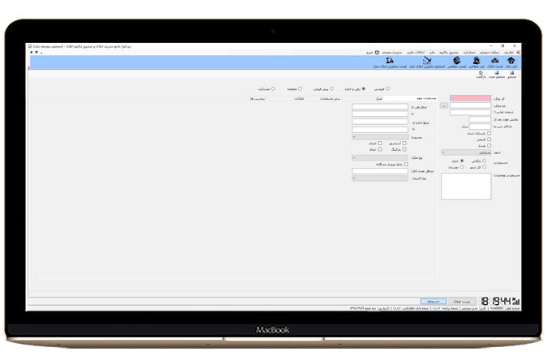Viewport: 547px width, 356px height.
Task: Open the Accounting (حسابداری) menu
Action: point(469,53)
